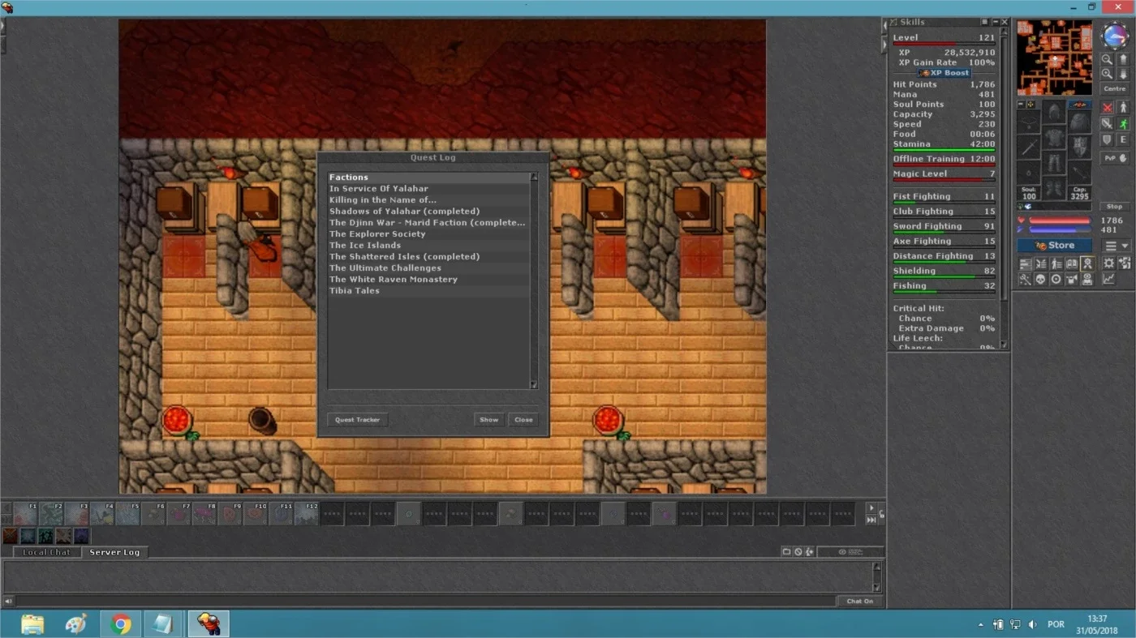Zoom out the minimap

click(1107, 59)
